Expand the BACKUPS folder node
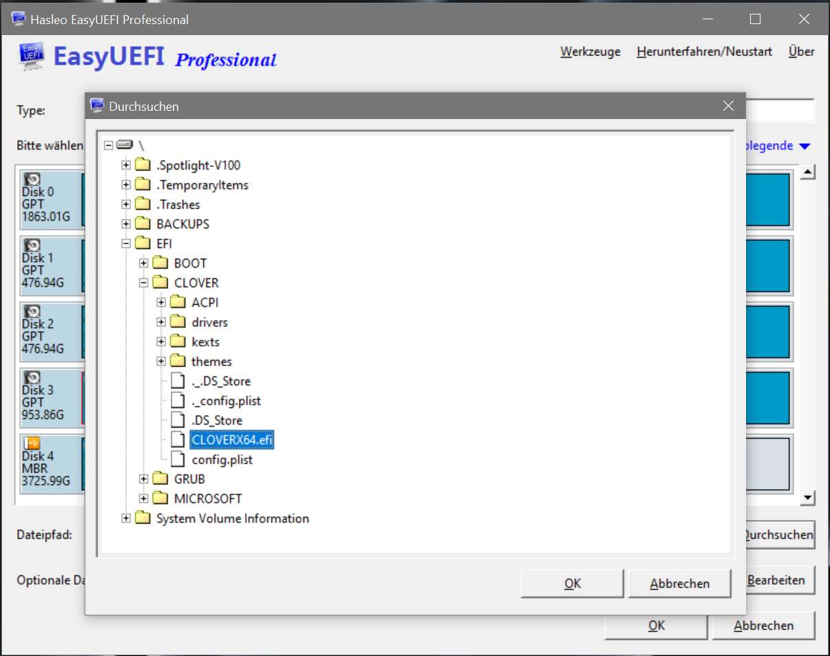This screenshot has width=830, height=656. point(126,224)
